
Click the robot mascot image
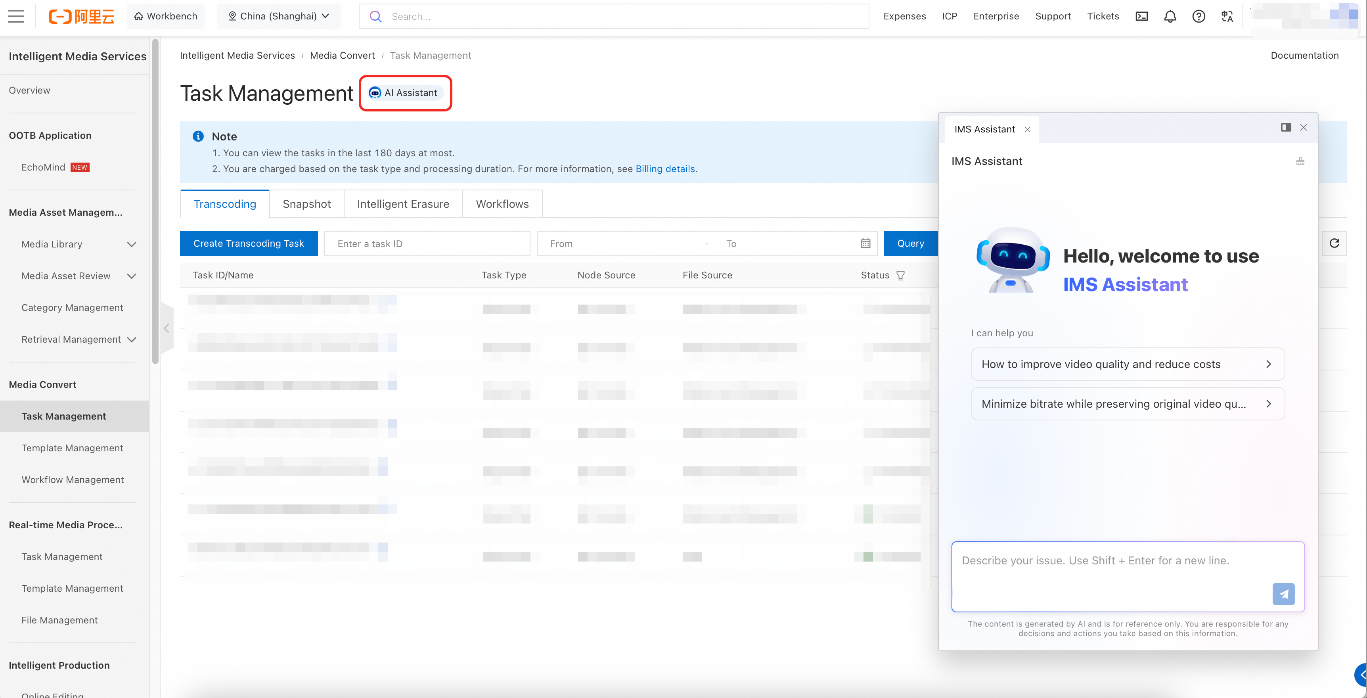(x=1012, y=260)
